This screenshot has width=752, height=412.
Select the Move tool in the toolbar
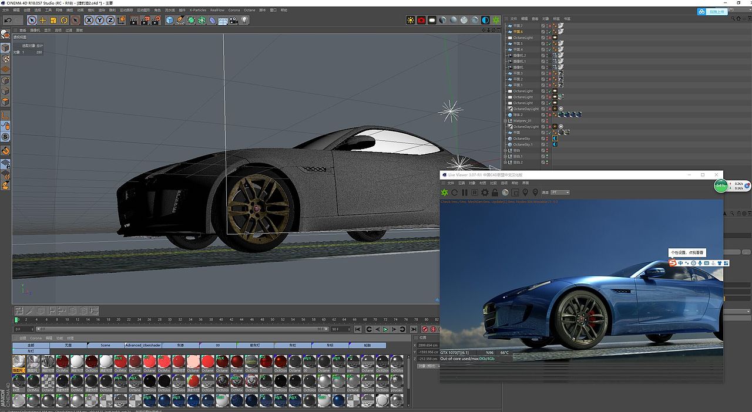pos(42,20)
